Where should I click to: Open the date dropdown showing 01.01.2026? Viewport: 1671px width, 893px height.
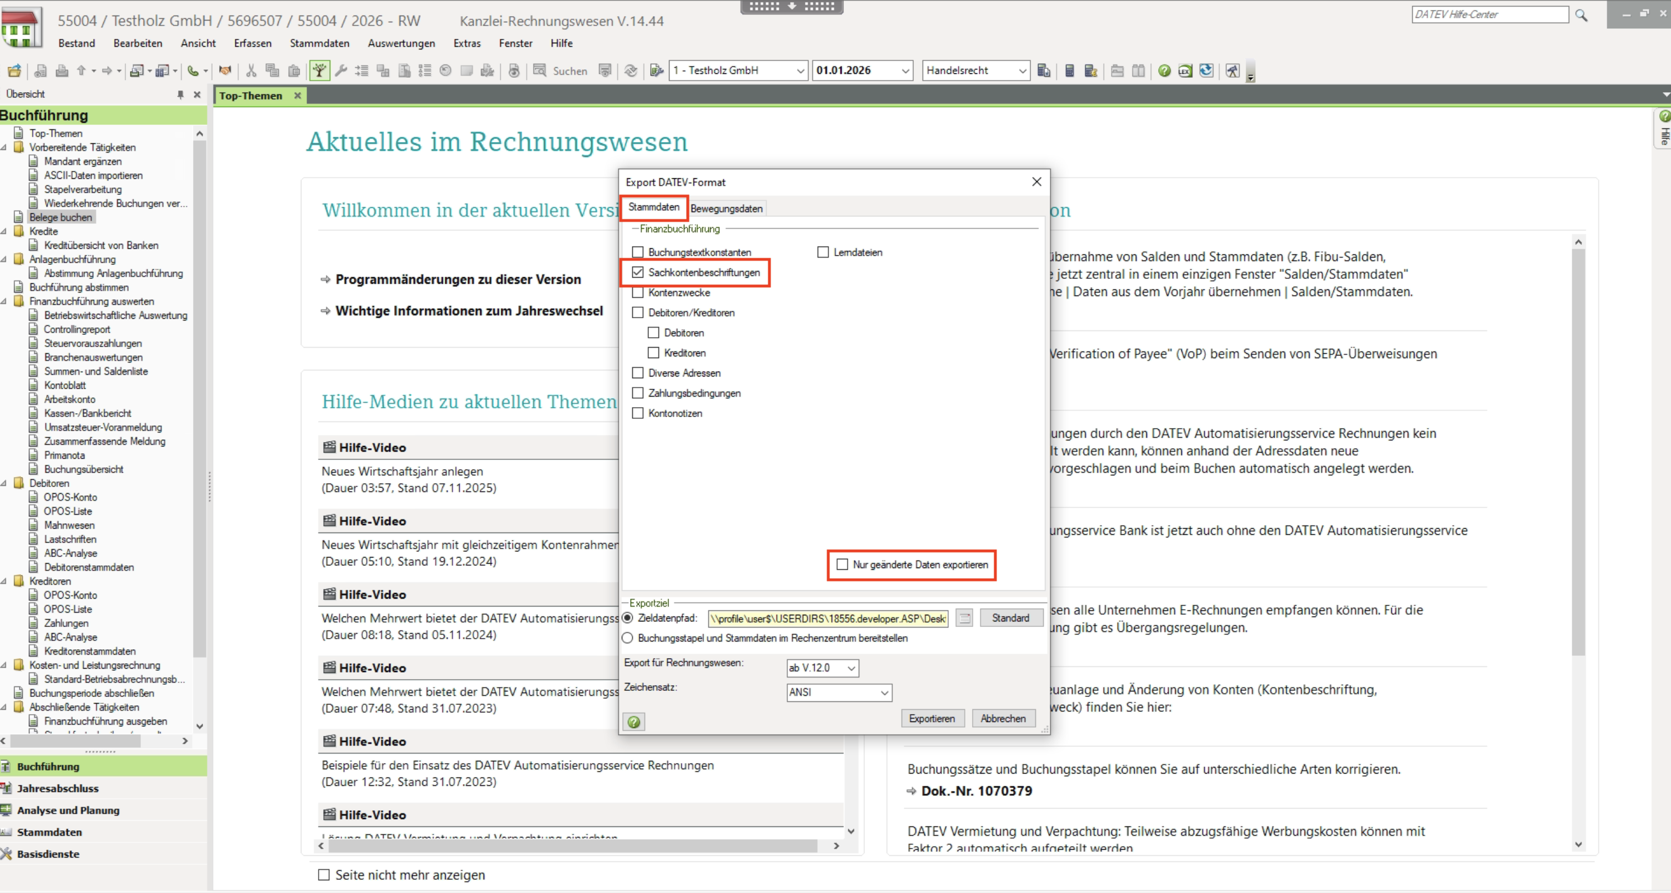905,71
